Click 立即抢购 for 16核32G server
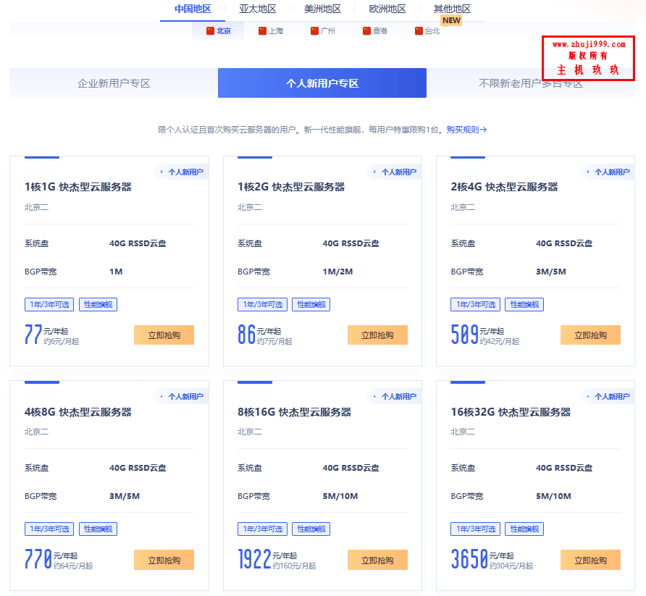Viewport: 646px width, 596px height. click(x=590, y=561)
